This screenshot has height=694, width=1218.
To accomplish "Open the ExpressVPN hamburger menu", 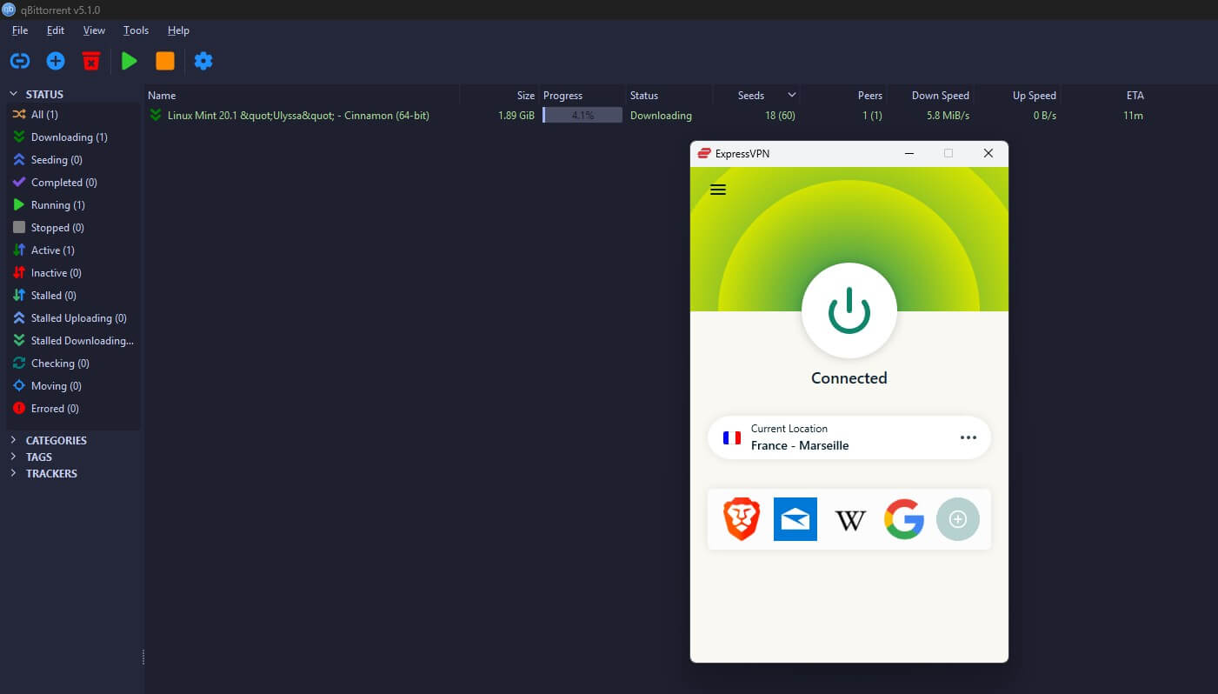I will point(718,190).
